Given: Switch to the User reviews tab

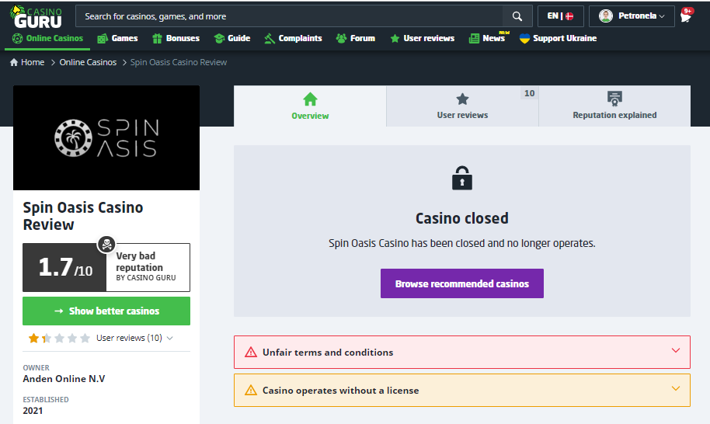Looking at the screenshot, I should [x=462, y=106].
